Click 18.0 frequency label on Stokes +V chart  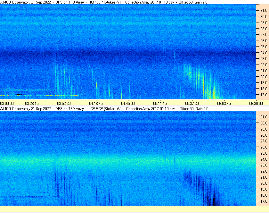click(264, 195)
